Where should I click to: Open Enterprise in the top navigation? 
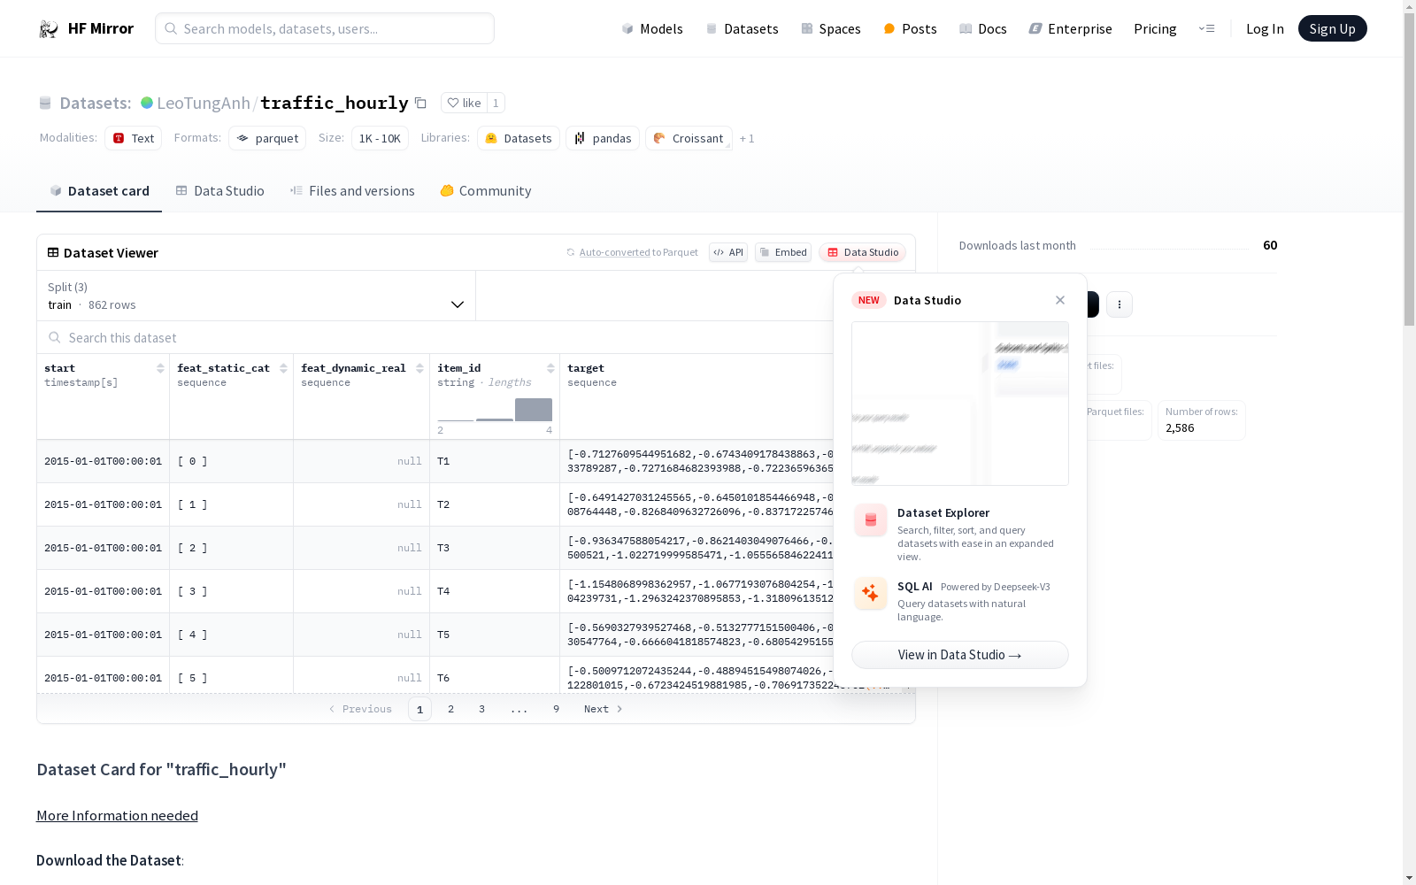click(x=1070, y=29)
